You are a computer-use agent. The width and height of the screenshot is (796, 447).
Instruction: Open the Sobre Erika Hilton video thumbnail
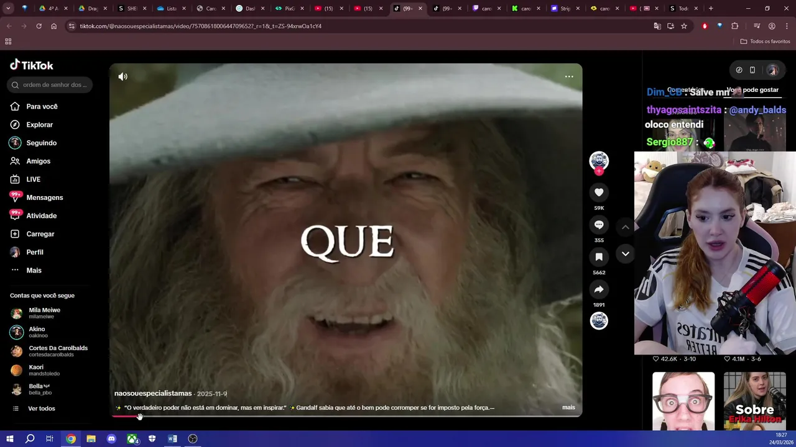point(755,401)
